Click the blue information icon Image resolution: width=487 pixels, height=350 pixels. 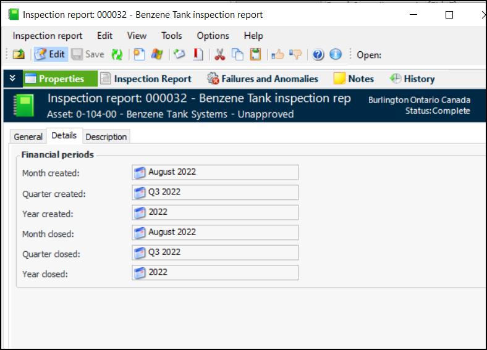pyautogui.click(x=336, y=54)
